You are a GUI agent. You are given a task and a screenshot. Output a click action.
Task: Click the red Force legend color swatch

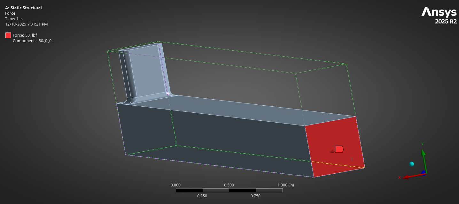tap(8, 35)
